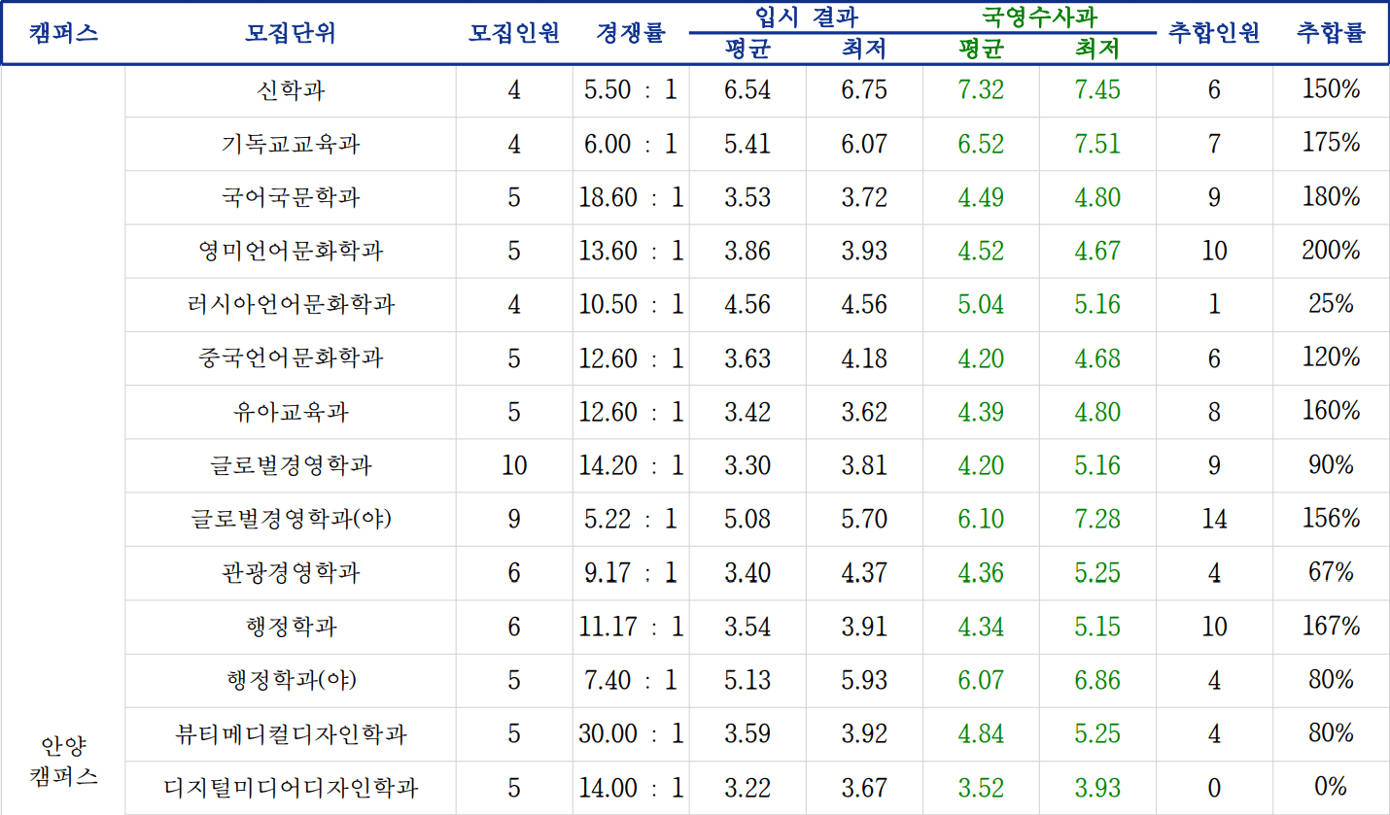Select the green 6.86 value
The image size is (1390, 815).
tap(1097, 679)
